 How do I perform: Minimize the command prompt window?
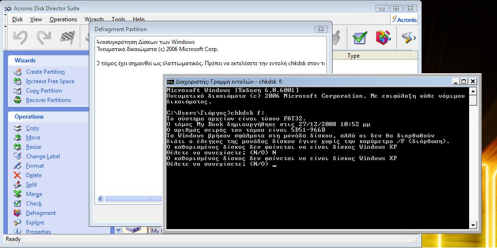click(456, 81)
